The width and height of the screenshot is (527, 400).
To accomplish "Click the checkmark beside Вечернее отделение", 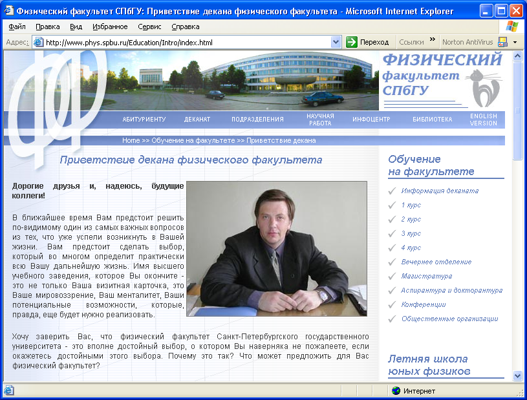I will coord(392,262).
